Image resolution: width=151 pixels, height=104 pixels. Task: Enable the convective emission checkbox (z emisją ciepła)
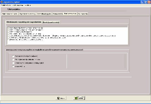(x=13, y=63)
